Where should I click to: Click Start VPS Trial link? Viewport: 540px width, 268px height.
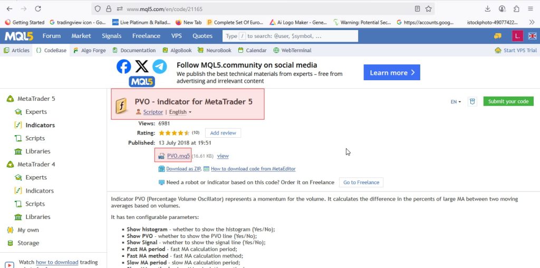(516, 50)
